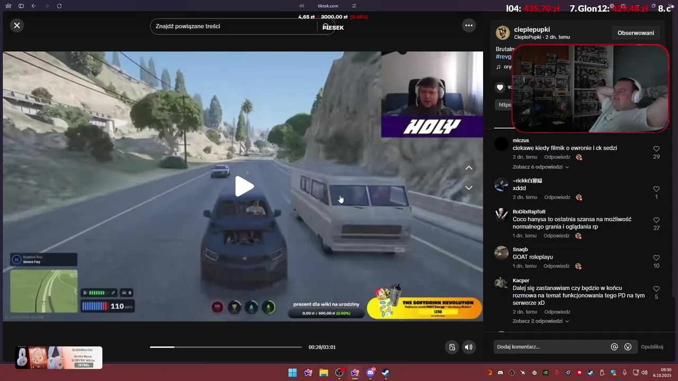Open Steam from the taskbar
Image resolution: width=678 pixels, height=381 pixels.
(x=386, y=373)
